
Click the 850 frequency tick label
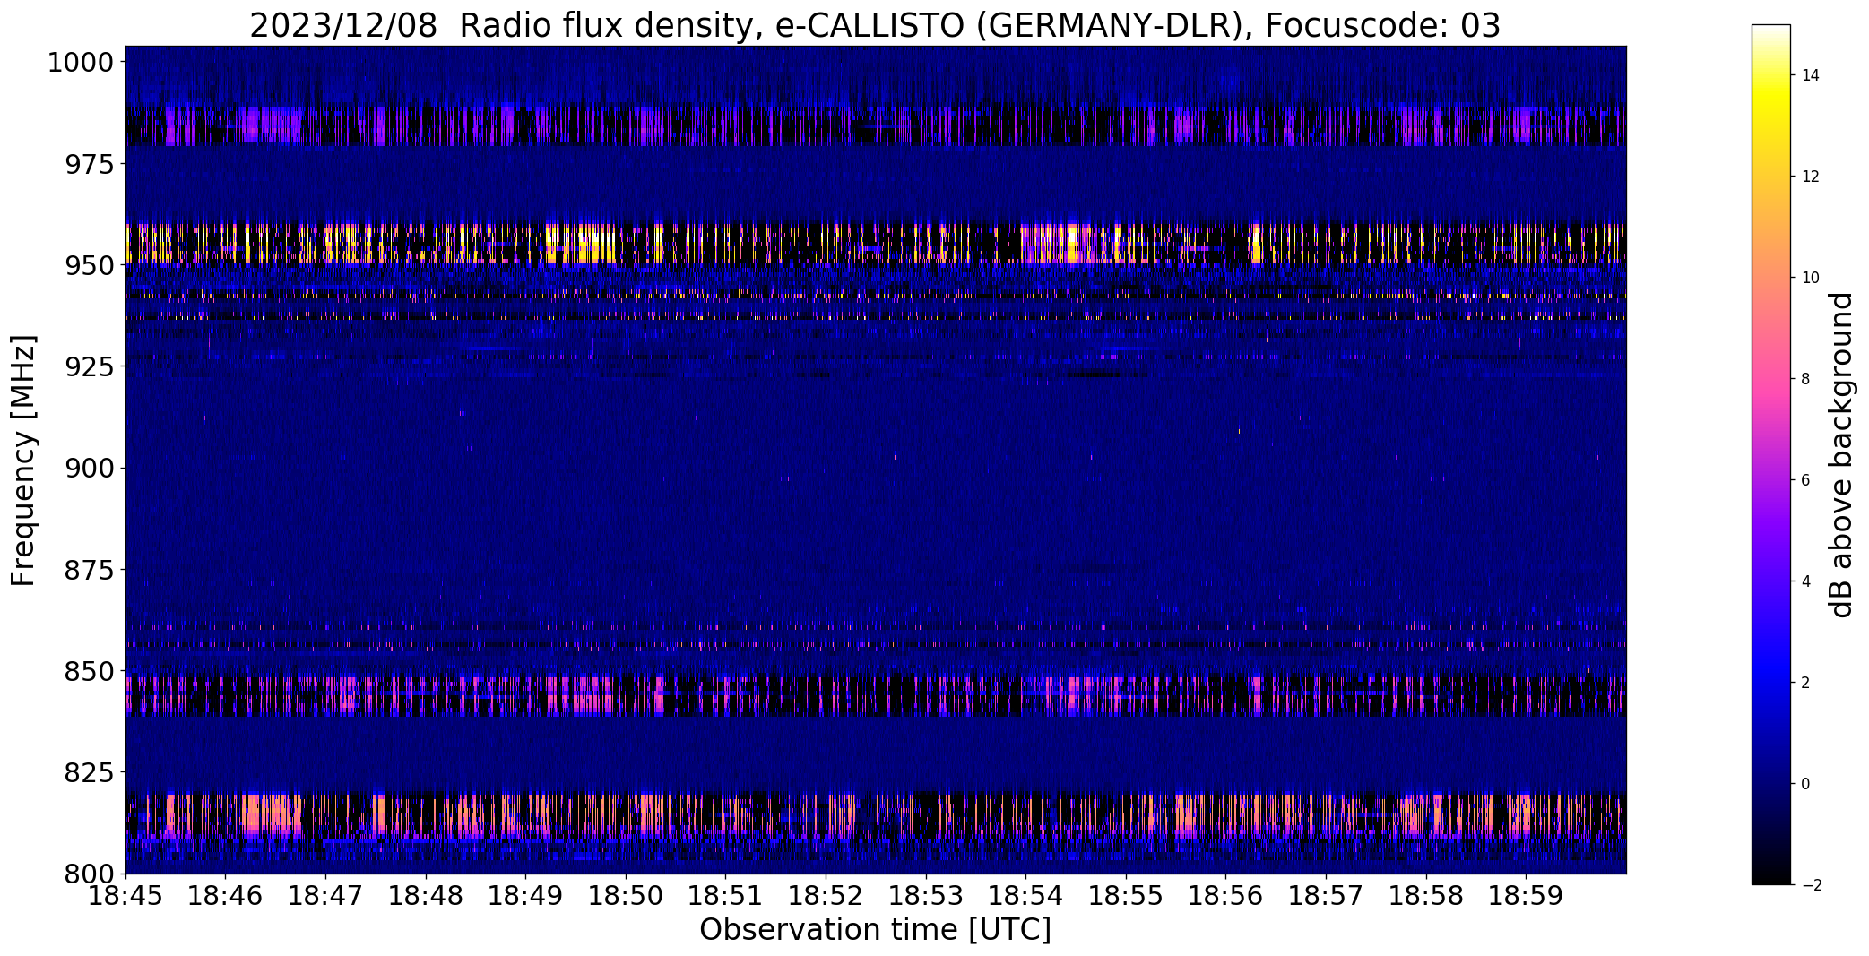click(x=89, y=670)
